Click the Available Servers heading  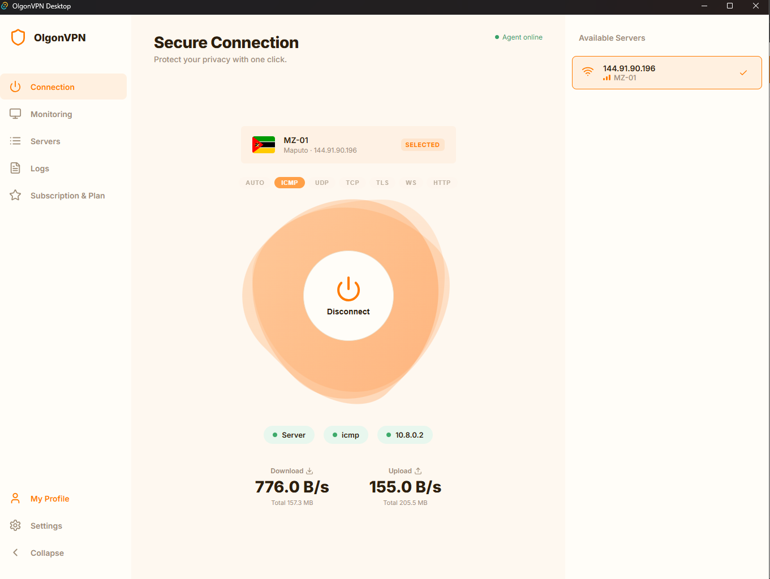(x=612, y=38)
